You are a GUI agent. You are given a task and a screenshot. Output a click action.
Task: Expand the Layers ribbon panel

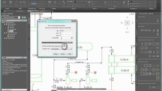tap(74, 9)
